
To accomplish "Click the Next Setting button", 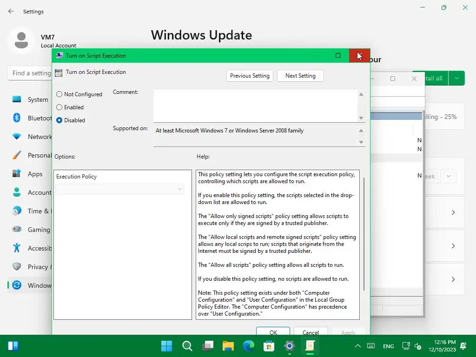I will tap(300, 76).
